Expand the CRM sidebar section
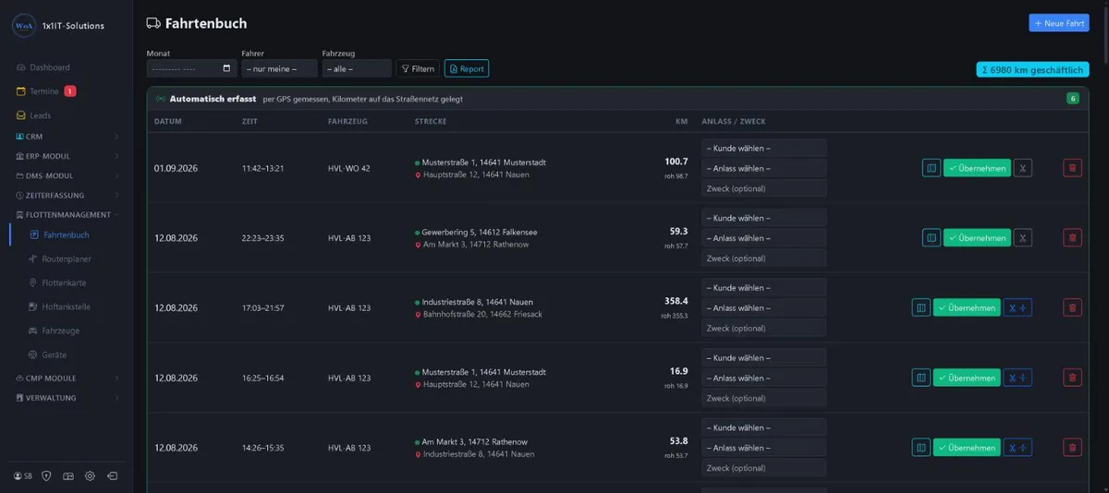1109x493 pixels. point(67,137)
